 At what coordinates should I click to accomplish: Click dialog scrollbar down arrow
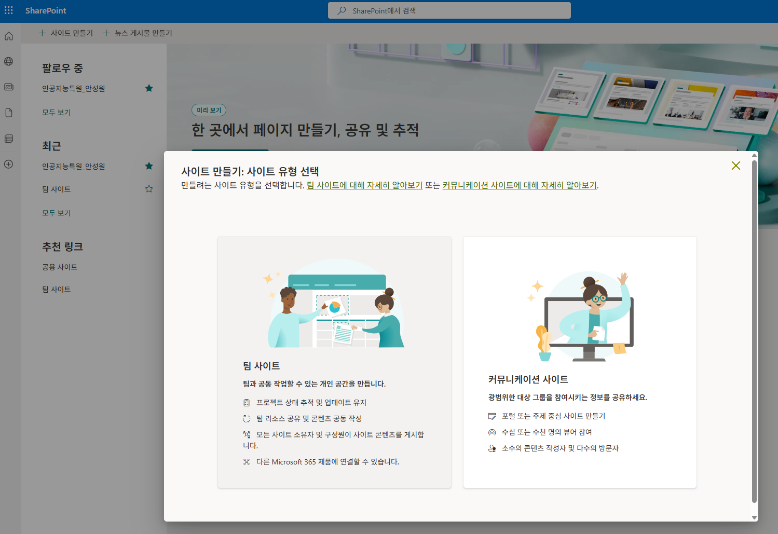(x=755, y=517)
